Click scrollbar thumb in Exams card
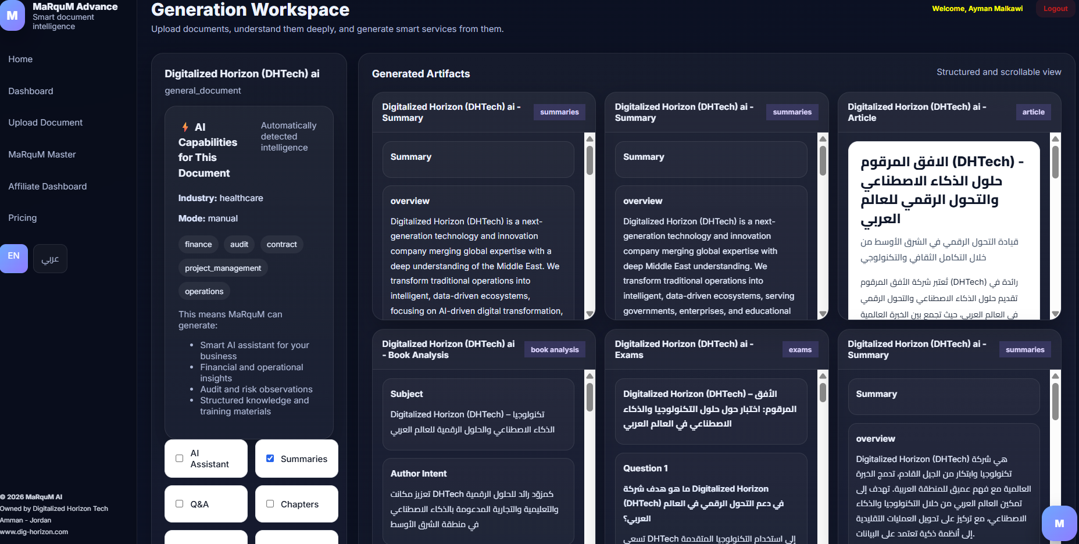1079x544 pixels. (x=823, y=392)
